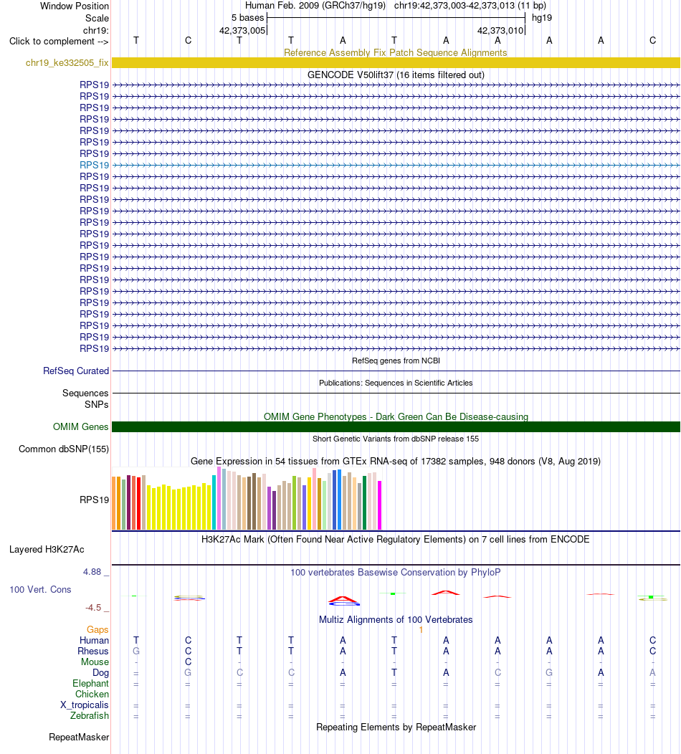Open 'Short Genetic Variants from dbSNP release 155'
Screen dimensions: 681x754
pyautogui.click(x=396, y=439)
